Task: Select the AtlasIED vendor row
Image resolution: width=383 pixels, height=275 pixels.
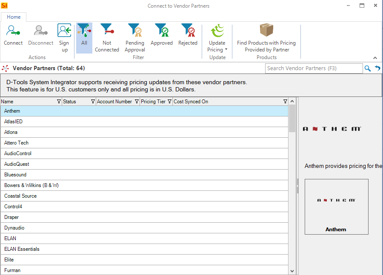Action: 144,122
